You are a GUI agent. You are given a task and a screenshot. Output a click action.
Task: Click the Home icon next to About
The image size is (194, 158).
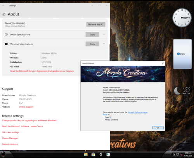[x=4, y=14]
